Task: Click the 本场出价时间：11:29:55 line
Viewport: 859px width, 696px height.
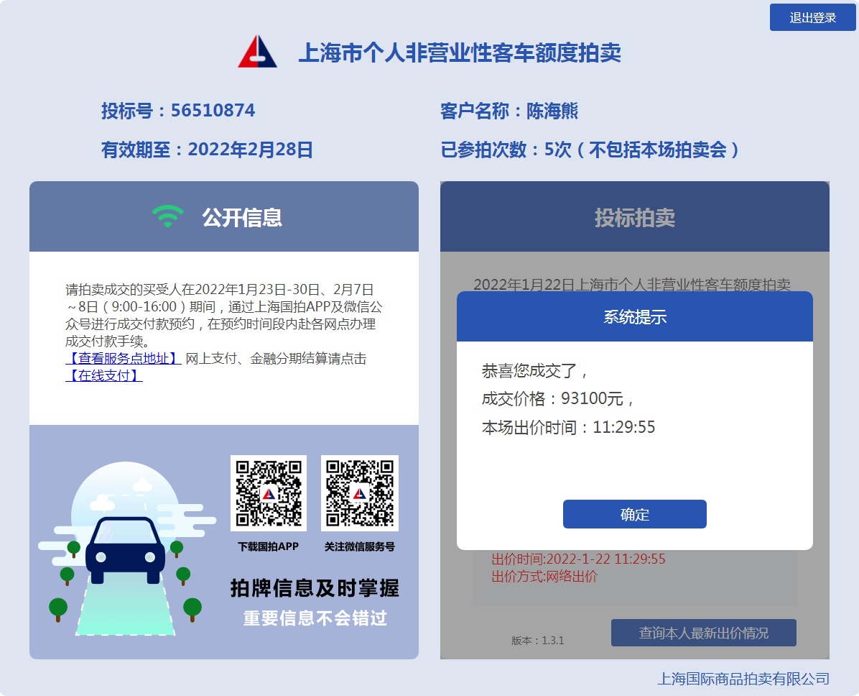Action: point(568,426)
